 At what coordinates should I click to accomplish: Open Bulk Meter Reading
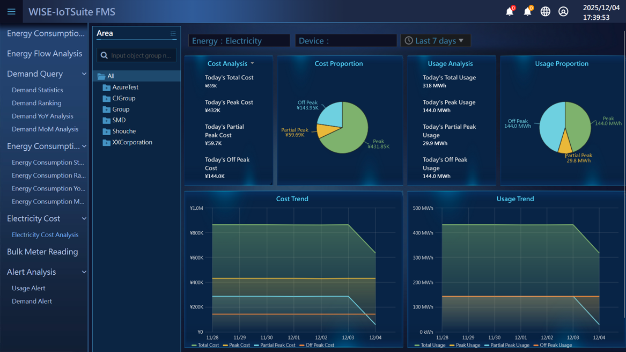(x=43, y=252)
